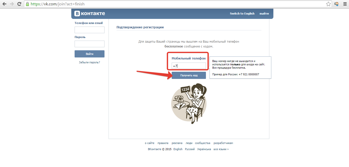
Task: Click the girl with 1234 sign illustration
Action: (189, 104)
